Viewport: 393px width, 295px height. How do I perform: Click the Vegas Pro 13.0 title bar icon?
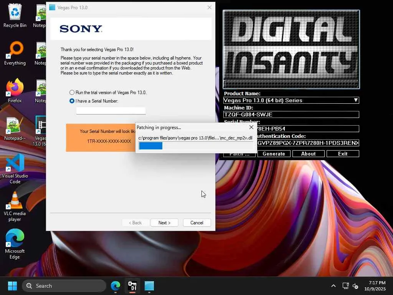click(52, 8)
